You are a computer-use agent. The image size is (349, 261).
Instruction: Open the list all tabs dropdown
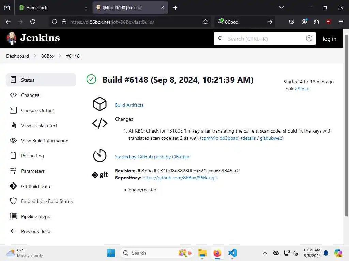point(281,7)
